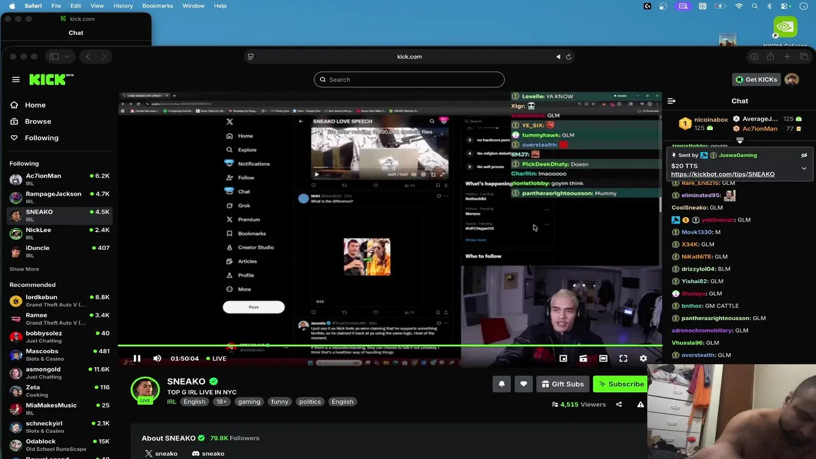Click Get KICKs button

pos(756,80)
